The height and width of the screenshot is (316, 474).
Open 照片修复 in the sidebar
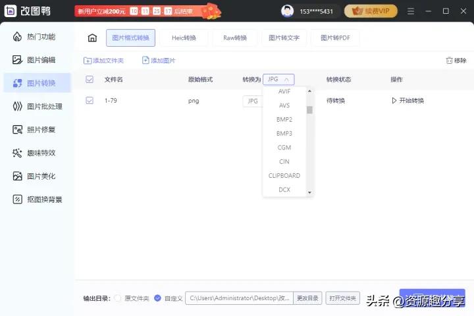[x=34, y=130]
